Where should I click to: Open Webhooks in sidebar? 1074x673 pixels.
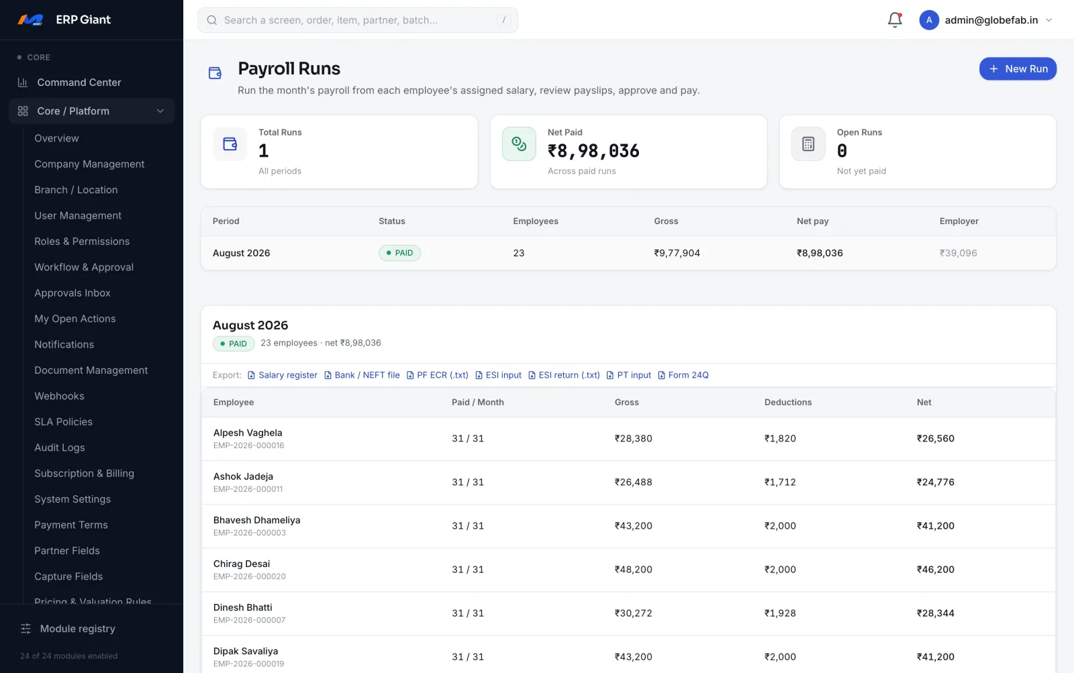coord(59,396)
